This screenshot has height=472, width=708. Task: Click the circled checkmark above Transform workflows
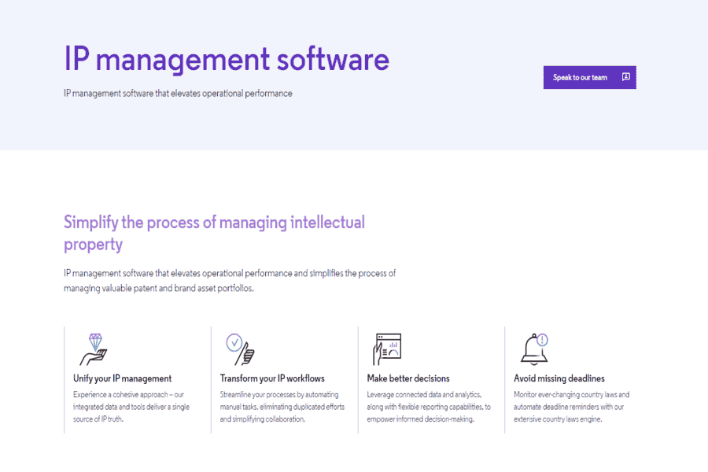pos(234,342)
